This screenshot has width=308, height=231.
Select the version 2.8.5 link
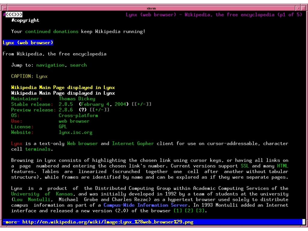(66, 104)
